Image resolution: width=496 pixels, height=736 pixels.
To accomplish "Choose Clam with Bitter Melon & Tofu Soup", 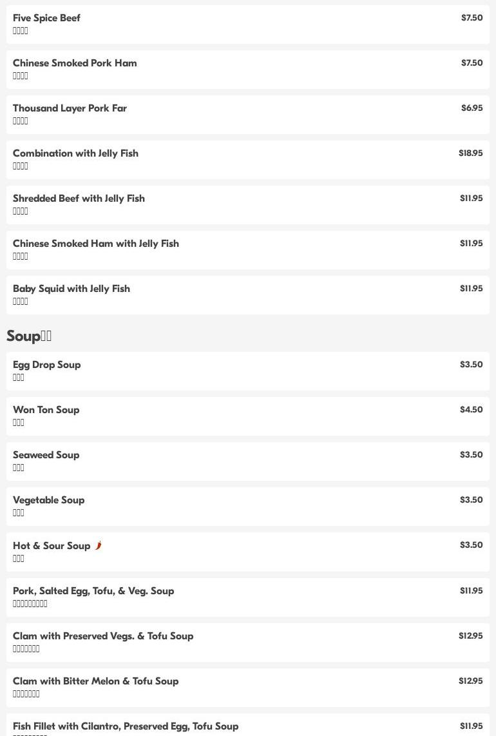I will click(248, 687).
